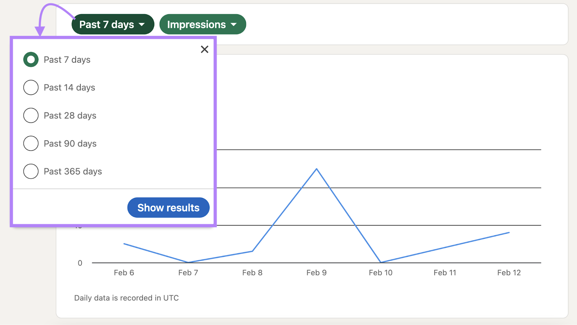Open the Impressions metric dropdown
The width and height of the screenshot is (577, 325).
[x=202, y=24]
